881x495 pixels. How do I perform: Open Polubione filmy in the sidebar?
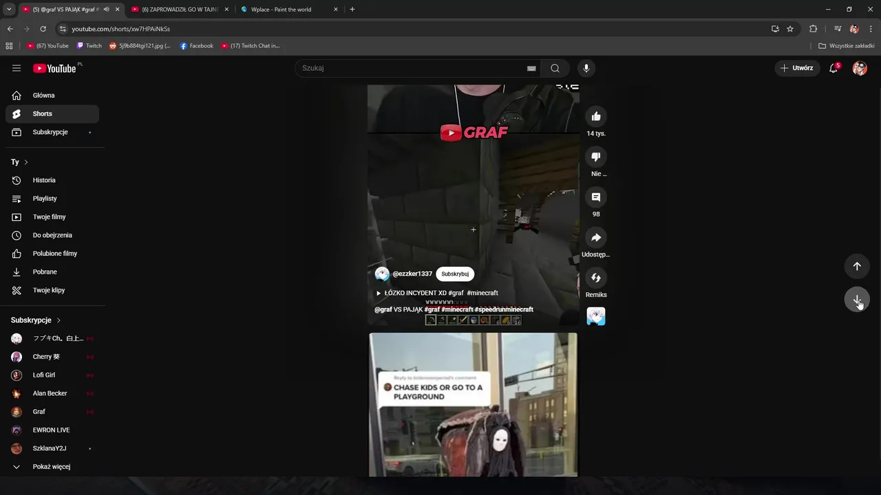click(x=52, y=254)
